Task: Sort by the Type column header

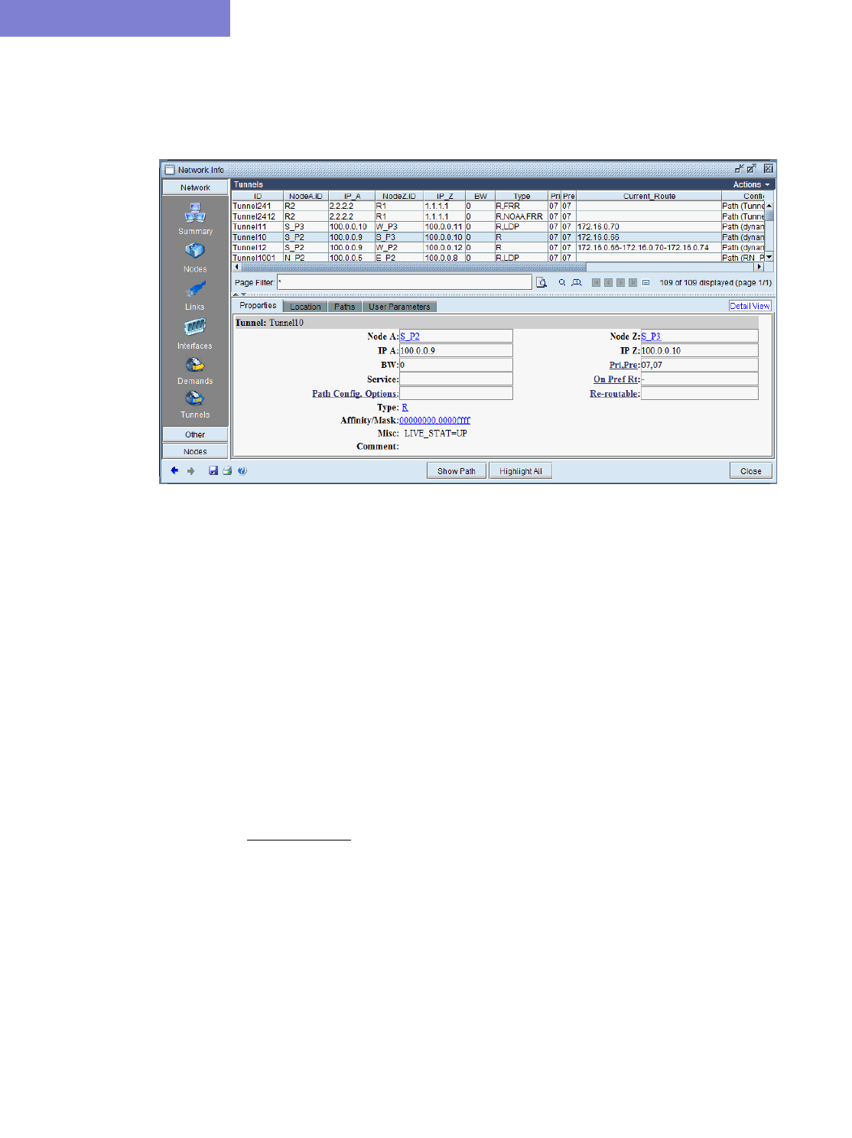Action: click(522, 196)
